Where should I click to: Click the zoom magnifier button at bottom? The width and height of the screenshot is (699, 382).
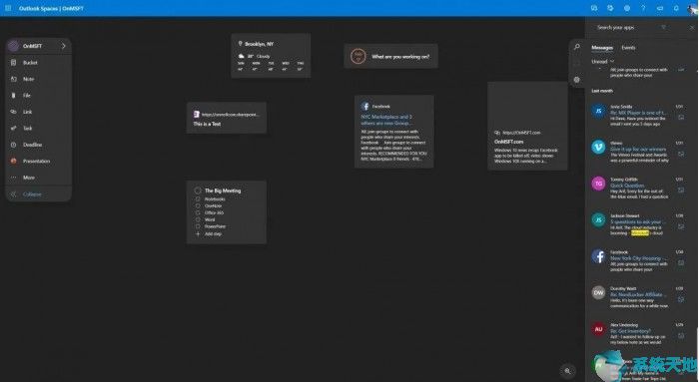coord(567,371)
